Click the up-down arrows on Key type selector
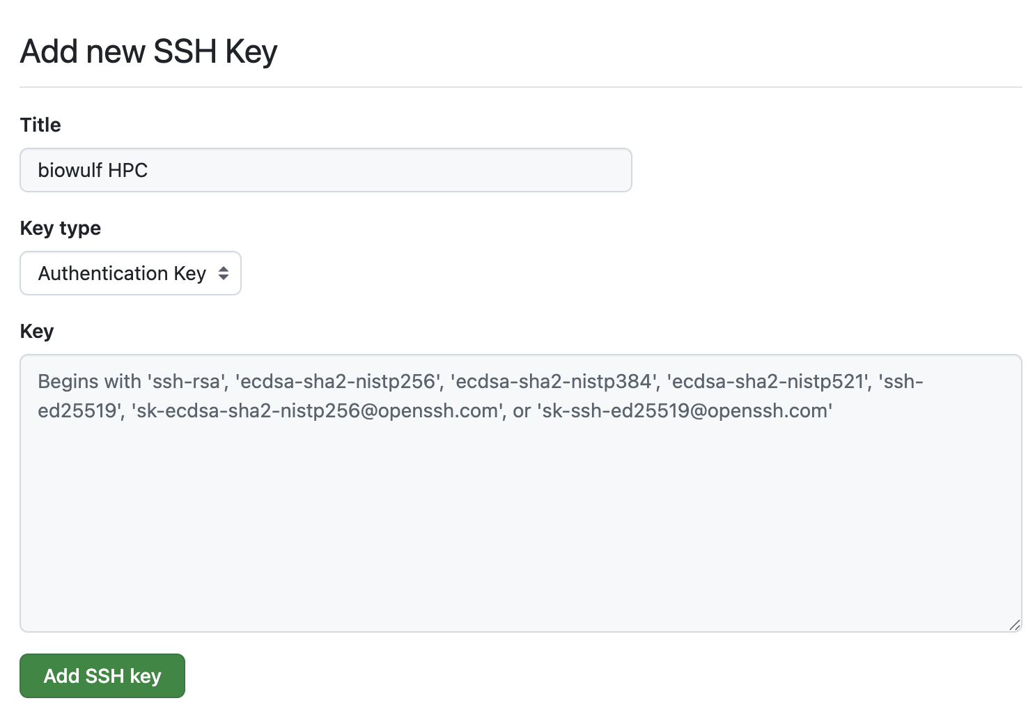Viewport: 1035px width, 726px height. 224,273
